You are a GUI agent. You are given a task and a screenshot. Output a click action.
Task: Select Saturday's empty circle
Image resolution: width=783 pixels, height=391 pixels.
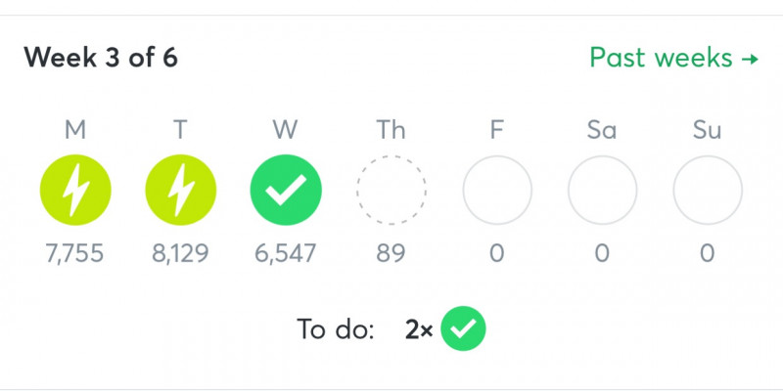point(602,191)
